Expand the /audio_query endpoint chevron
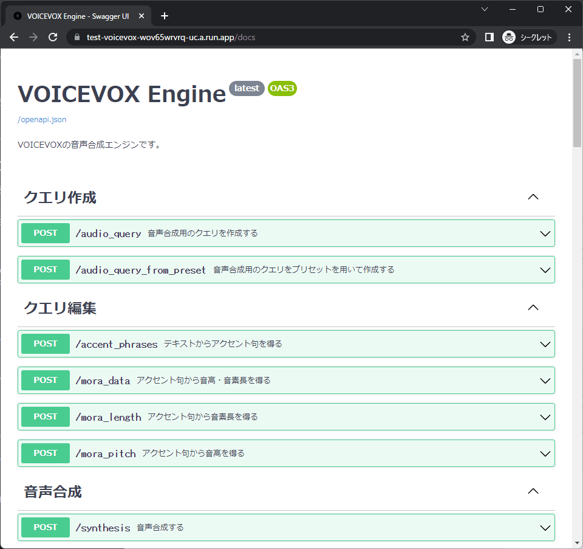The width and height of the screenshot is (583, 549). point(545,233)
